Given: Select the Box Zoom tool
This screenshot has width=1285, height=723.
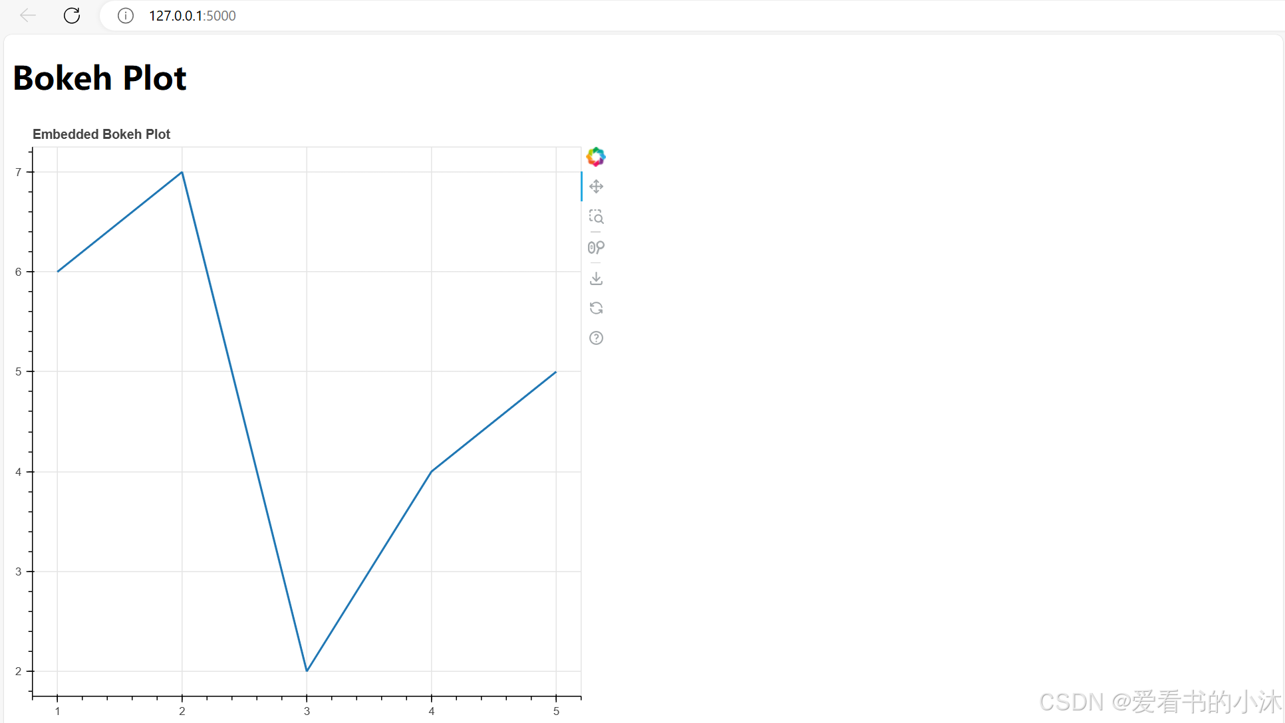Looking at the screenshot, I should pos(596,217).
